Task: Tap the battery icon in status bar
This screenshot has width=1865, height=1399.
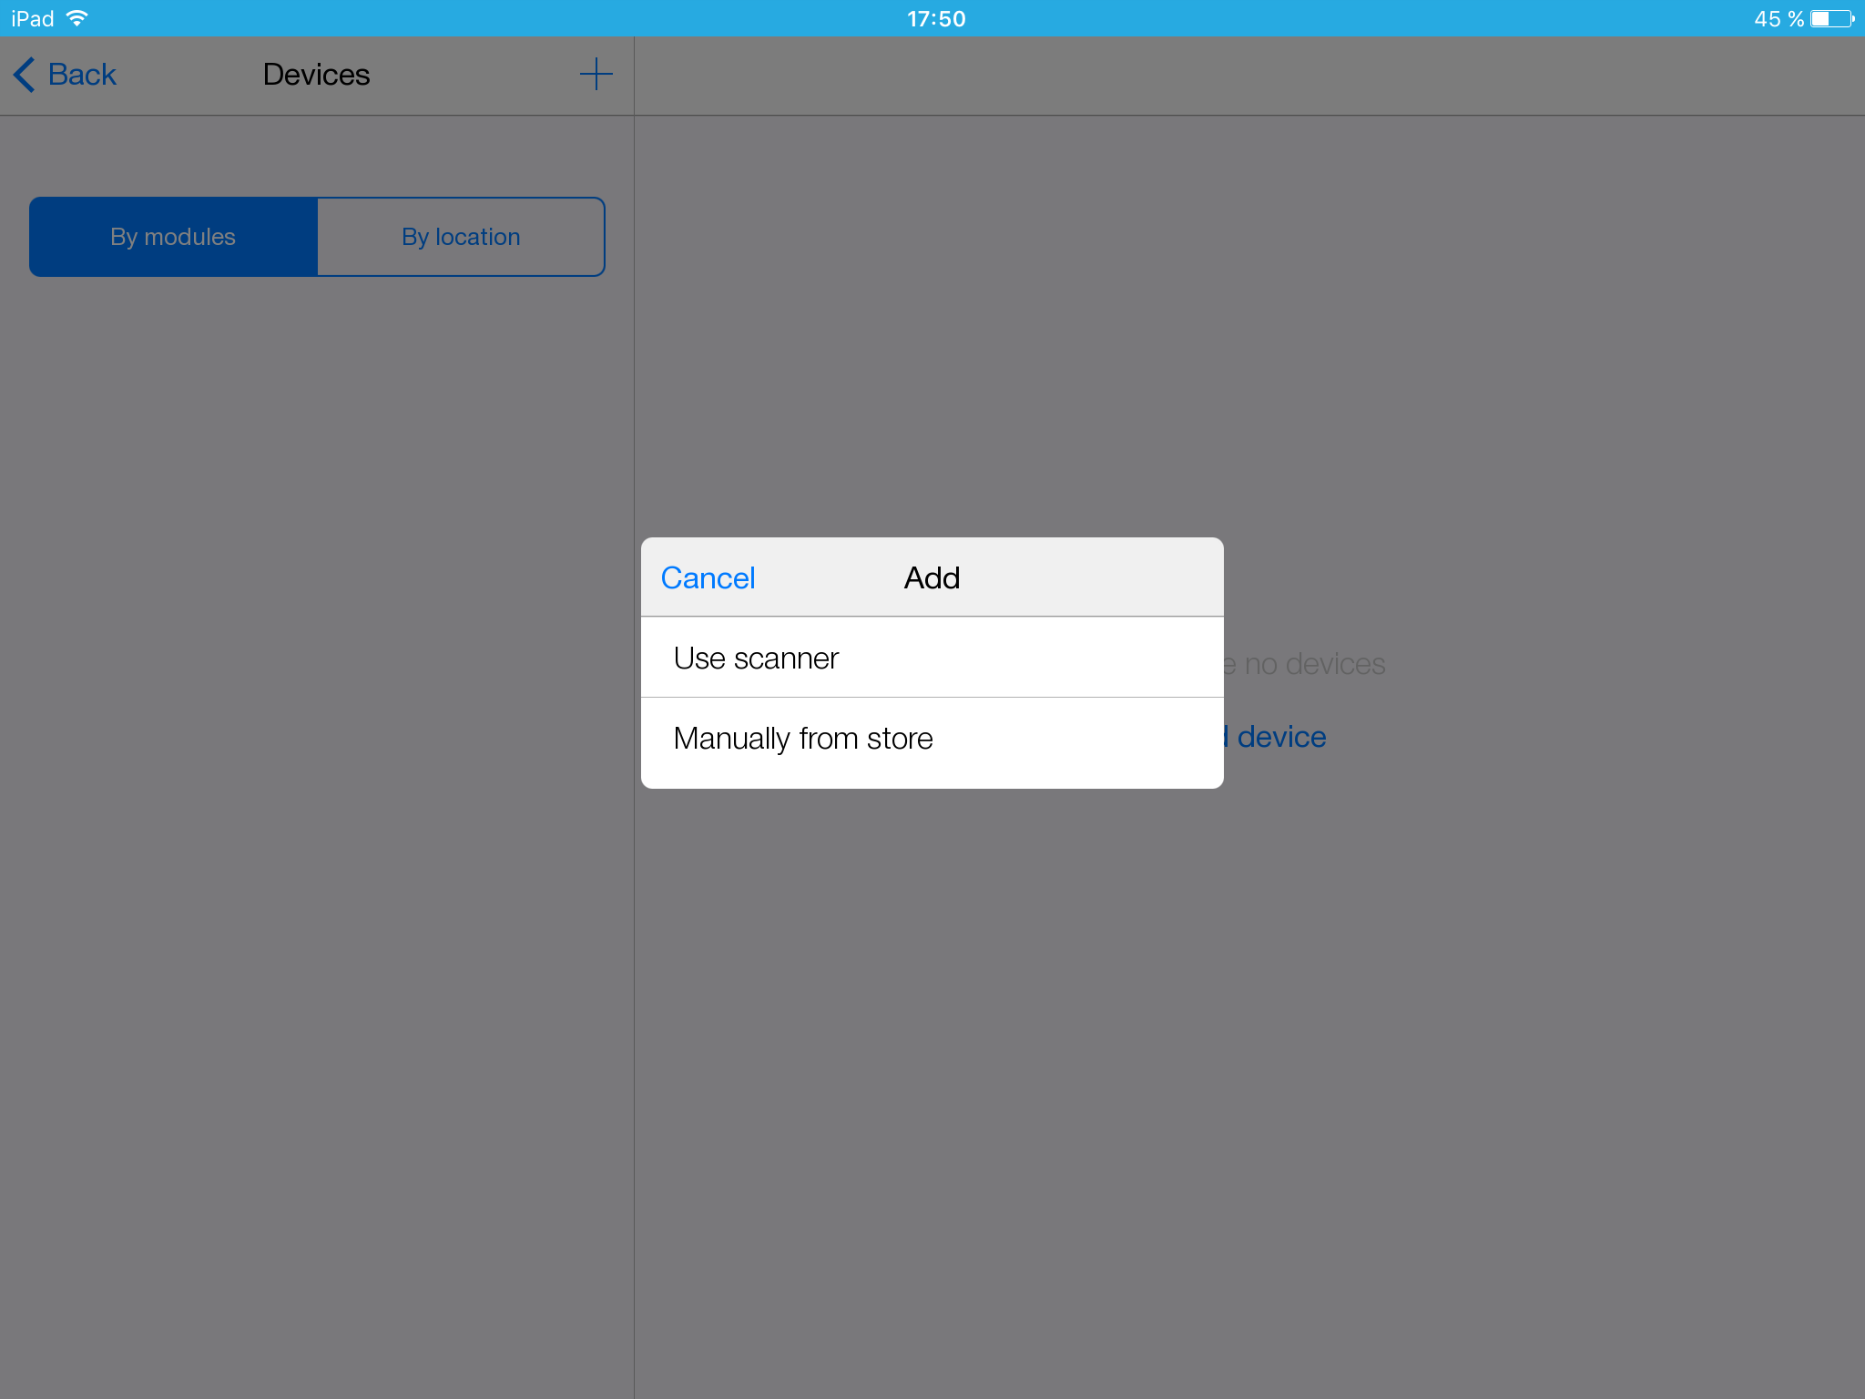Action: [1831, 18]
